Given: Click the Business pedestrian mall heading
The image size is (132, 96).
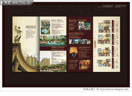Looking at the screenshot, I should (76, 34).
